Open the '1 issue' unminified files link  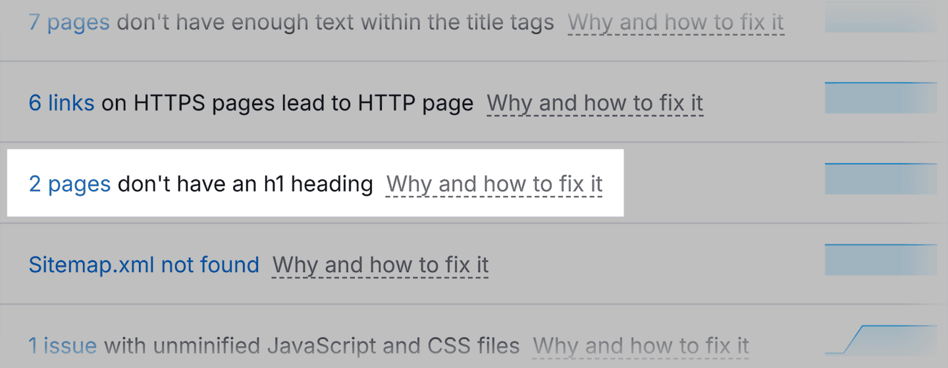63,346
